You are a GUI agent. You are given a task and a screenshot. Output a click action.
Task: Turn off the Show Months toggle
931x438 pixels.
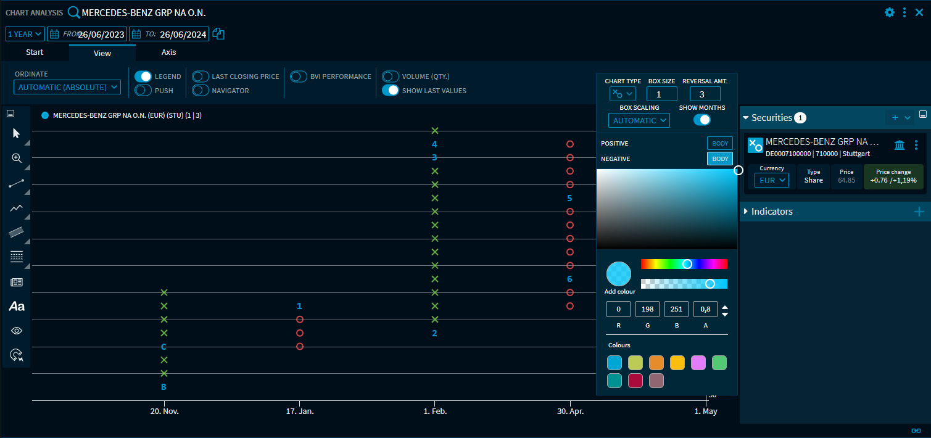point(702,120)
